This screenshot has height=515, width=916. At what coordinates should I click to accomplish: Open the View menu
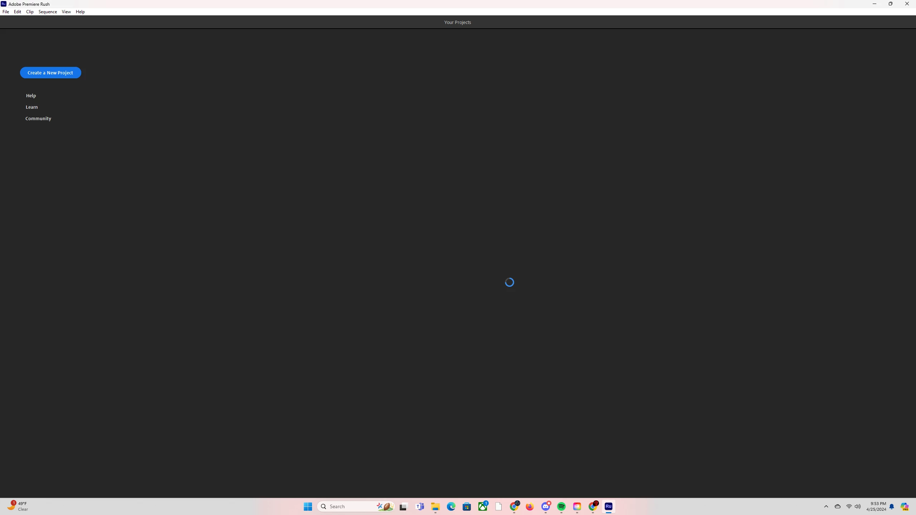coord(66,12)
